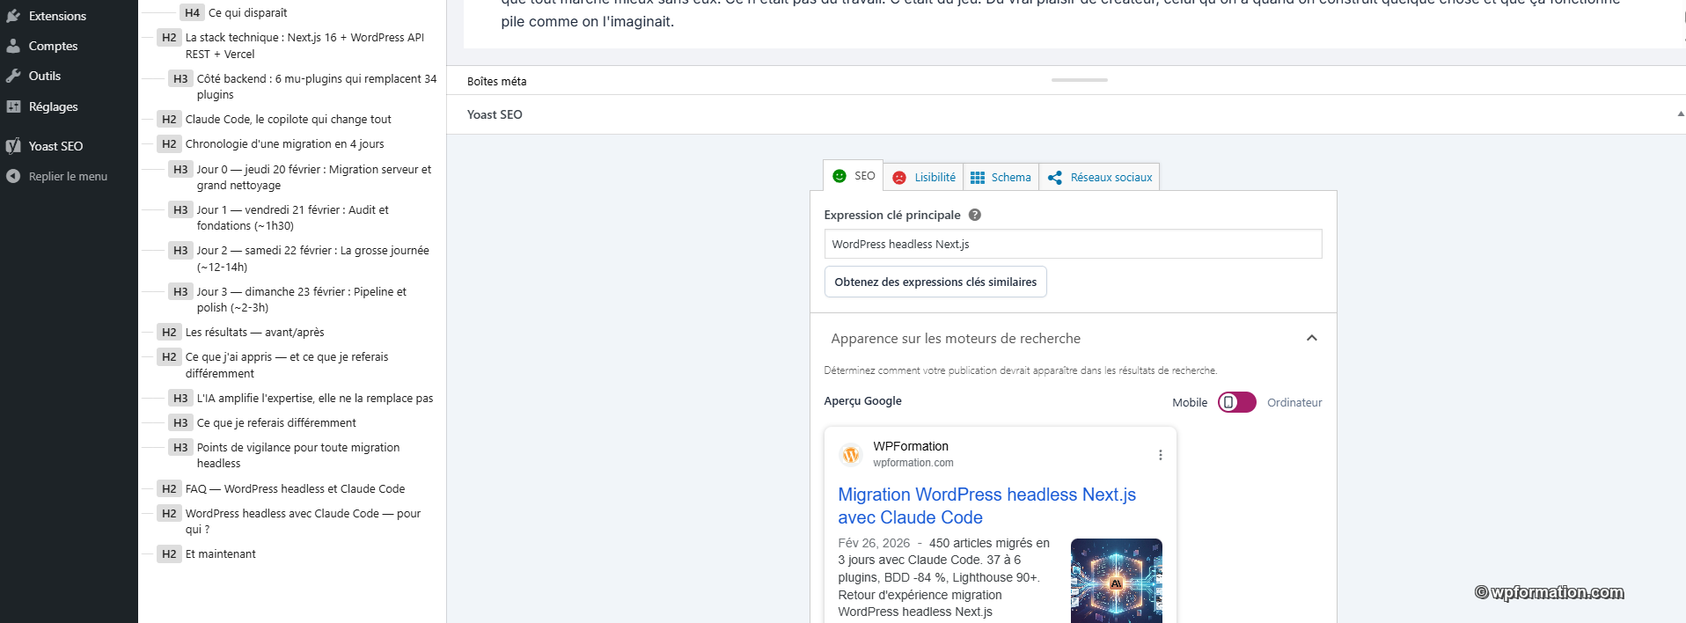Select the Mobile preview label
1686x623 pixels.
click(1190, 402)
